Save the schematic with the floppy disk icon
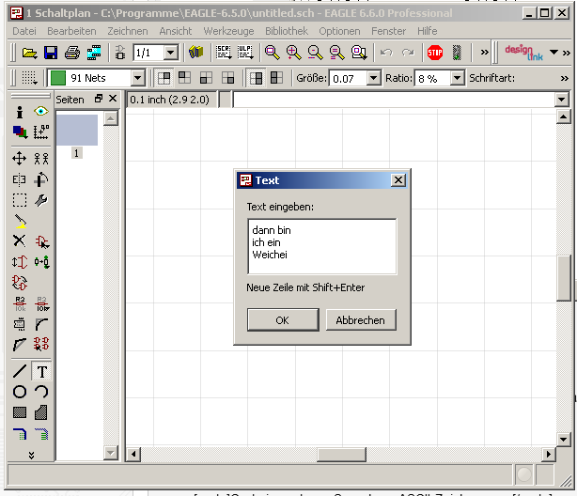The width and height of the screenshot is (577, 496). click(x=51, y=53)
